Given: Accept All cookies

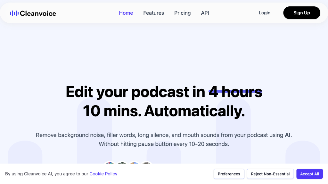Looking at the screenshot, I should 309,174.
